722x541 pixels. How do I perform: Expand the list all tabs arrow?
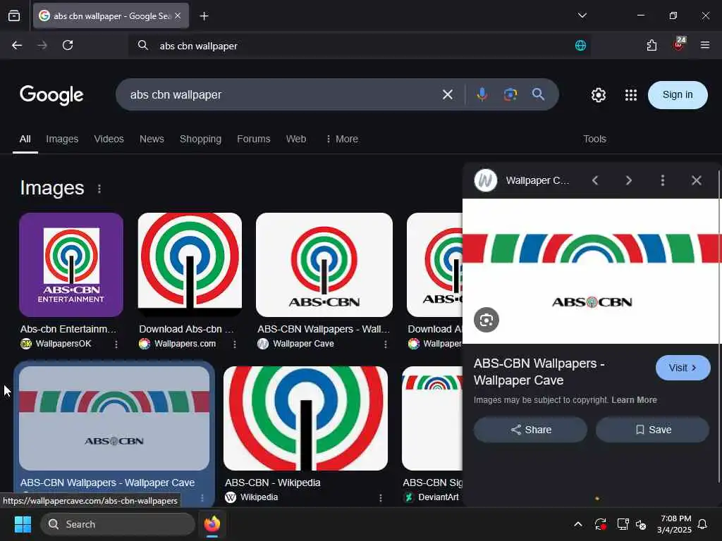point(582,15)
